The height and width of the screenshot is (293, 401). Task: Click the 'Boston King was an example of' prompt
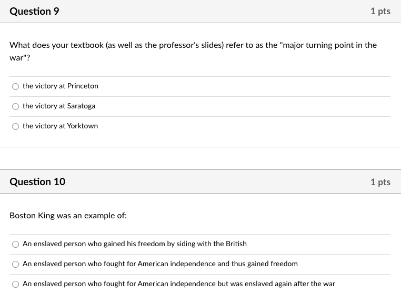pos(68,216)
